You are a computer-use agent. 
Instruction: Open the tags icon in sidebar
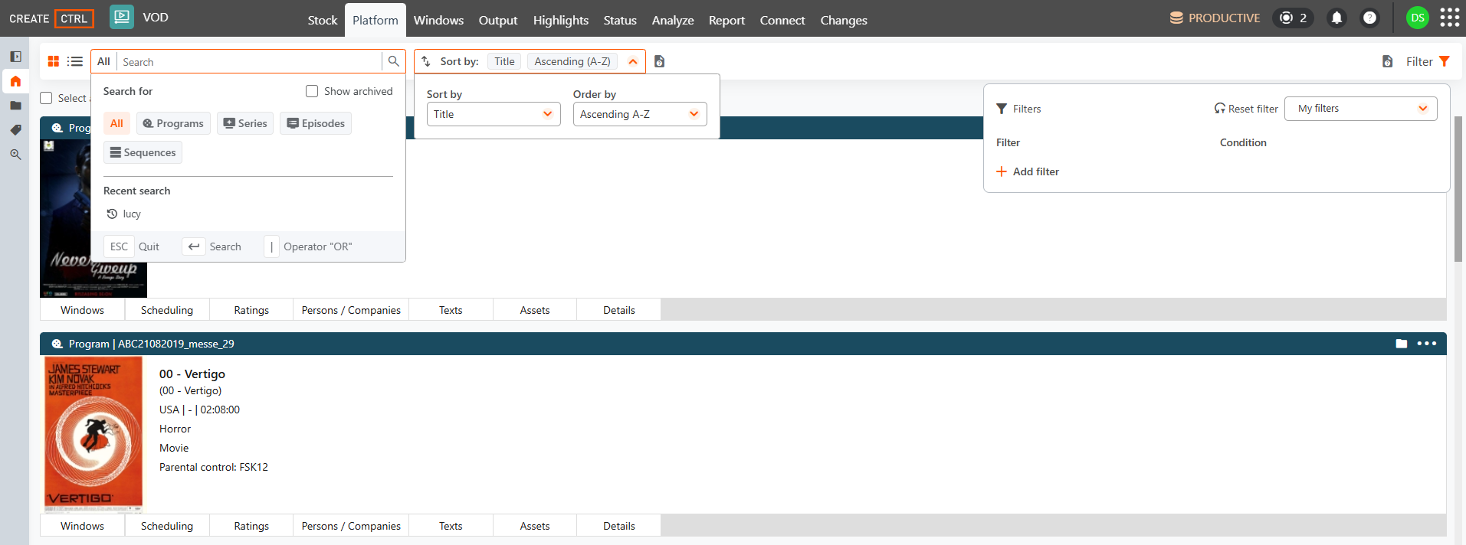(x=15, y=130)
